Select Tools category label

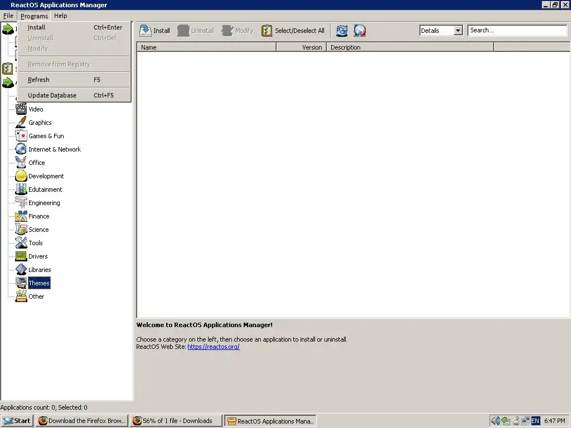tap(36, 243)
